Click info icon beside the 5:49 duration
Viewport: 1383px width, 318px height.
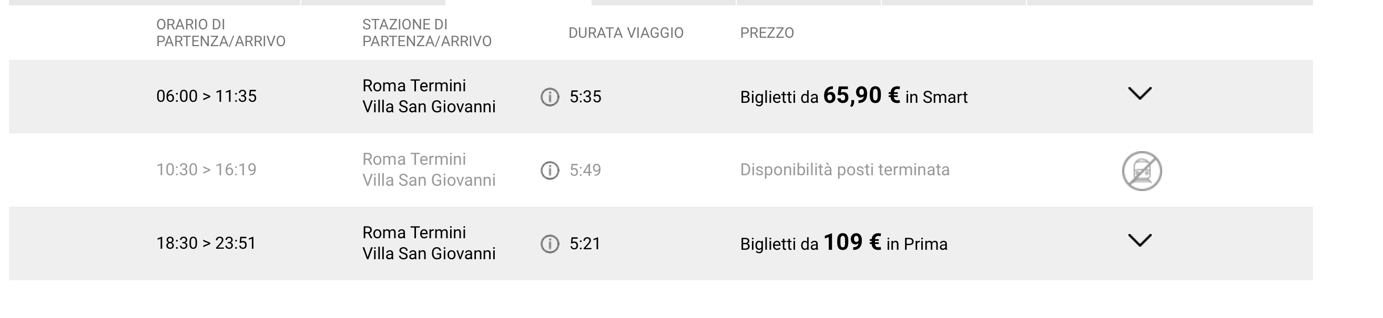tap(550, 170)
